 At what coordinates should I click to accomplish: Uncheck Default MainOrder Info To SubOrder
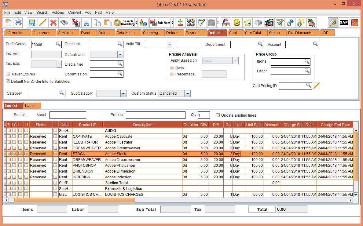coord(8,82)
